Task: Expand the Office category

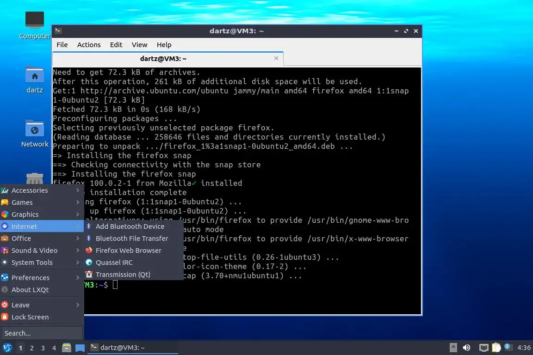Action: coord(42,239)
